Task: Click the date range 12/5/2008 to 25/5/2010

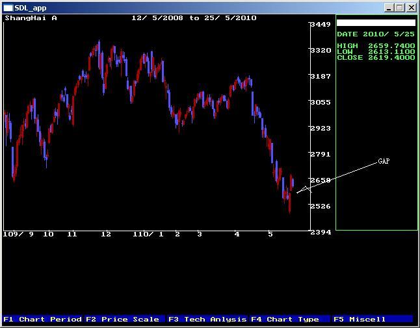Action: click(194, 18)
